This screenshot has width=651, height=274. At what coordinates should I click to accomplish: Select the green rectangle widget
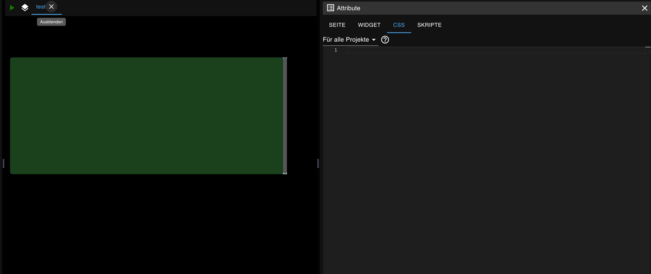(146, 116)
